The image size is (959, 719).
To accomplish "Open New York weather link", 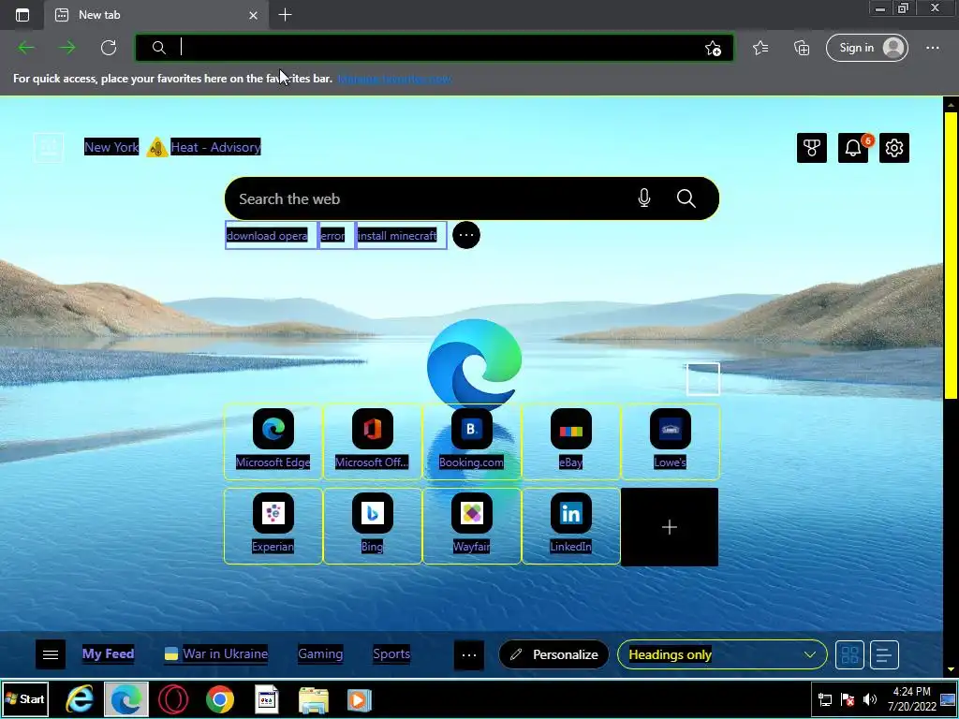I will click(x=111, y=147).
